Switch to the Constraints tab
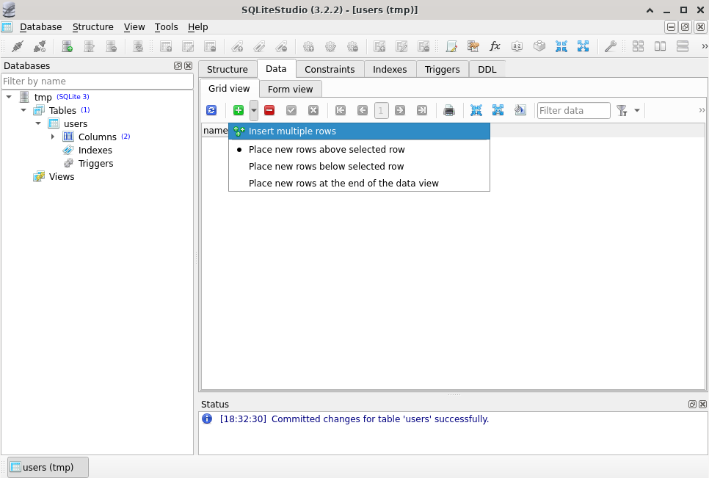 click(330, 69)
